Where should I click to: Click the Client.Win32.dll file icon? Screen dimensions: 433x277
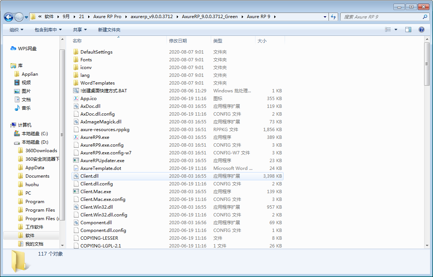coord(76,207)
